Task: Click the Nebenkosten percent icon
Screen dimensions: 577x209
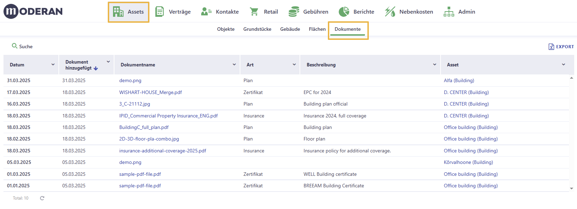Action: pos(390,12)
